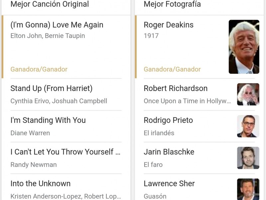Screen dimensions: 266x200
Task: Click the "Mejor Canción Original" category header
Action: (x=50, y=4)
